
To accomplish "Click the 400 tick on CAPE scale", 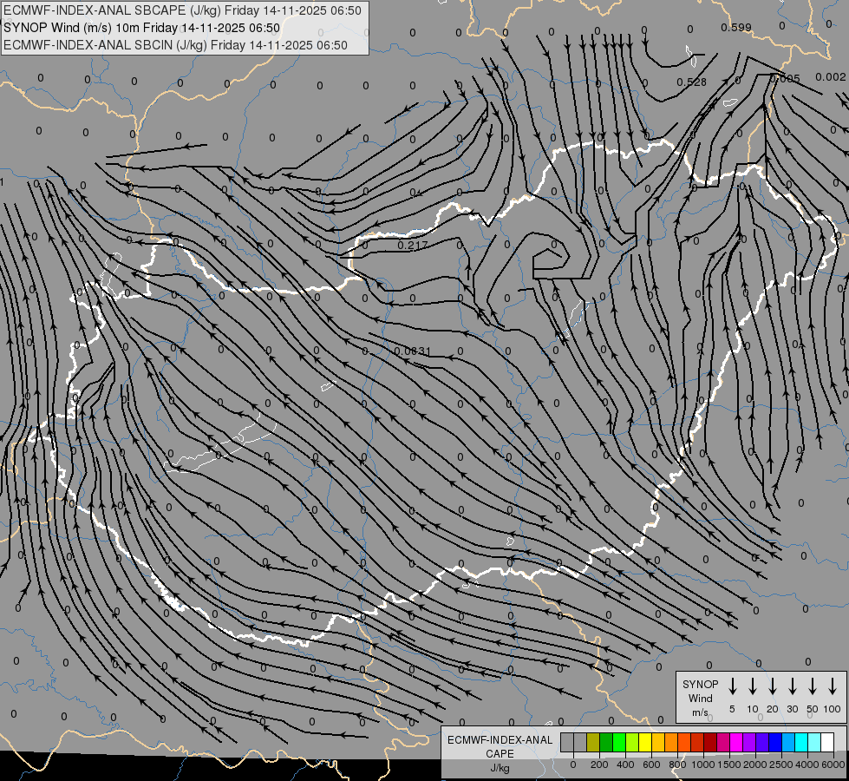I will pyautogui.click(x=625, y=765).
